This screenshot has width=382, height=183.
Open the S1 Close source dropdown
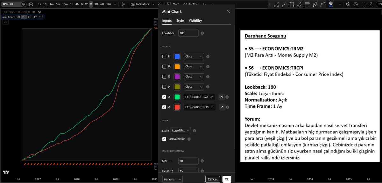[194, 57]
